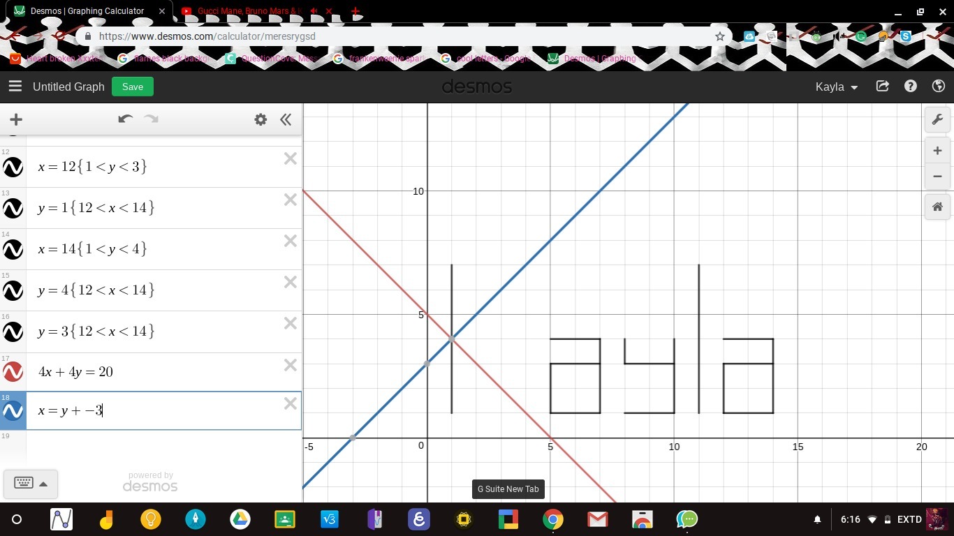Close the Desmos Graphing Calculator tab
The image size is (954, 536).
(161, 11)
